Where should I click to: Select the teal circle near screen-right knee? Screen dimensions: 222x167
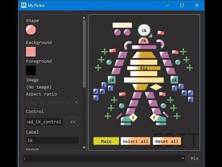(163, 106)
